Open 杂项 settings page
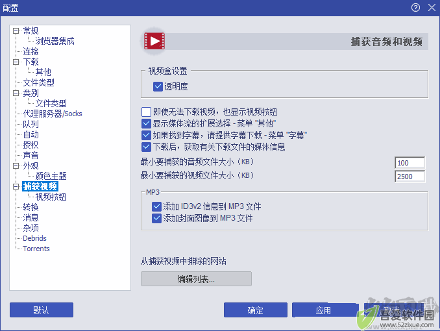The image size is (440, 331). click(31, 228)
